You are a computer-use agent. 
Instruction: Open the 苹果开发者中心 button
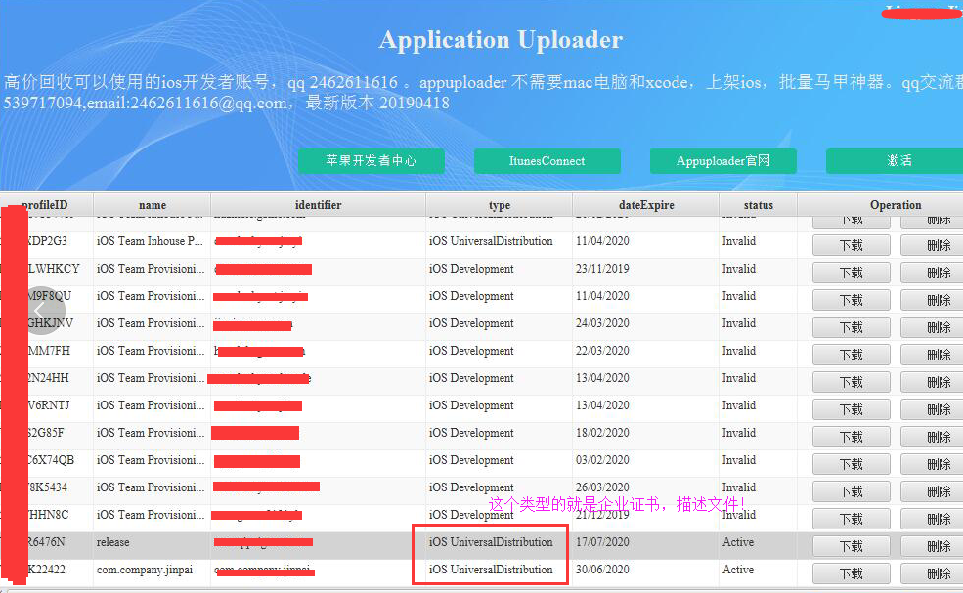(x=371, y=161)
